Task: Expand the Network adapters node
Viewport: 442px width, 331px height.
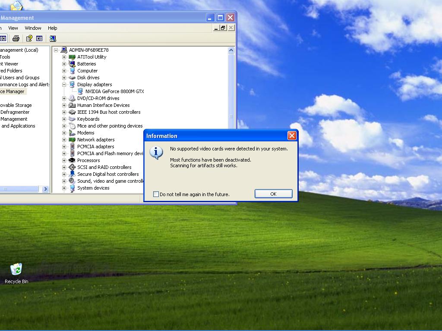Action: coord(64,140)
